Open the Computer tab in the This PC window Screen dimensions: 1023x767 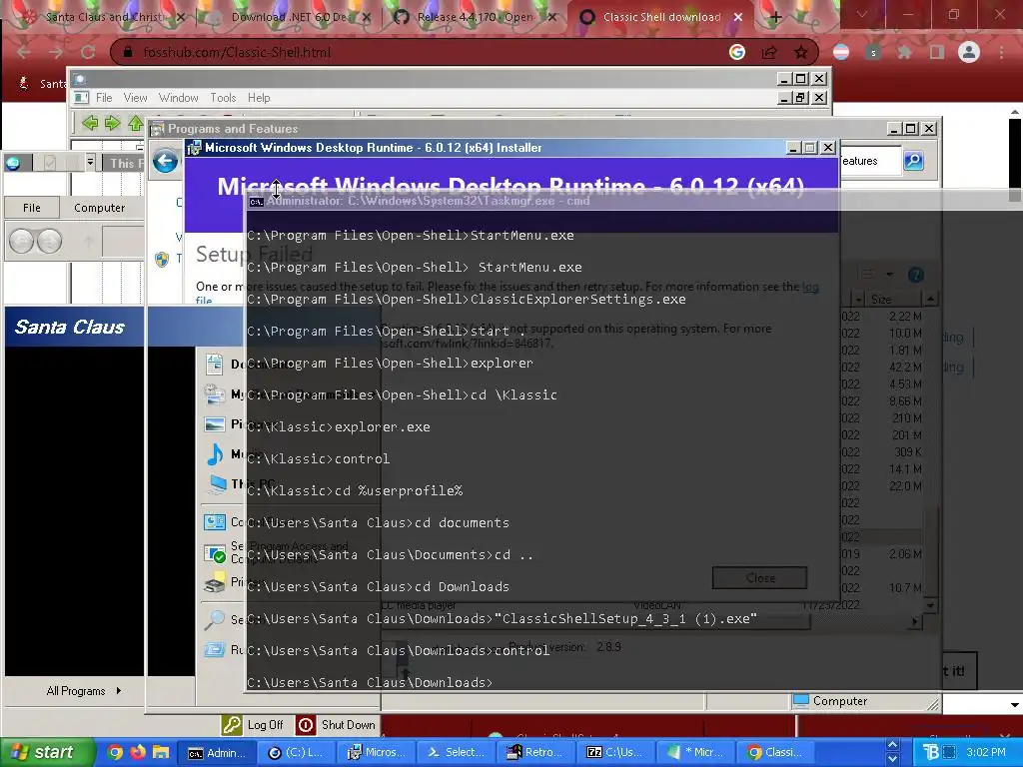click(99, 208)
